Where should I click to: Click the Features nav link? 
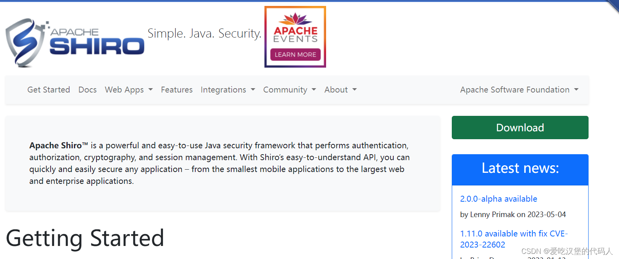point(177,89)
